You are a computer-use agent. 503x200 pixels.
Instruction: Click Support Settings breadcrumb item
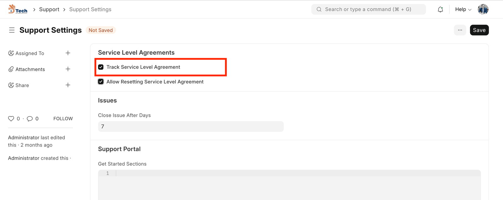tap(90, 9)
